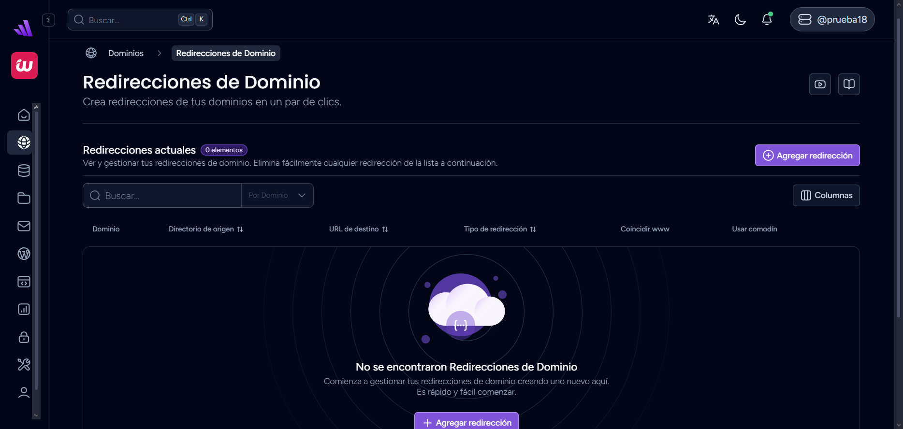Open the home icon in sidebar

(x=24, y=115)
